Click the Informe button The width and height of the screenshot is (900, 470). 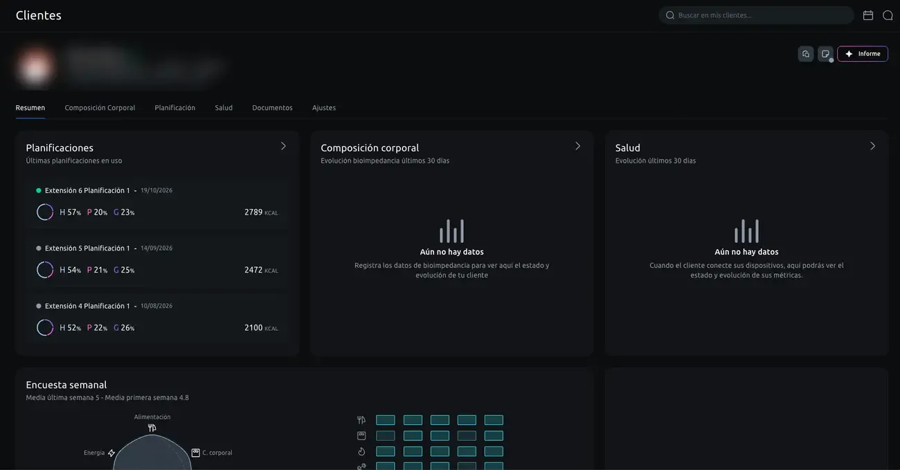click(863, 54)
